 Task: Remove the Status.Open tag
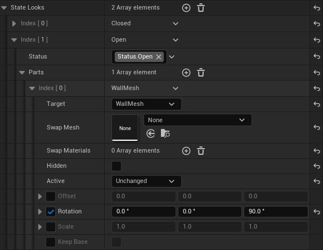point(159,57)
